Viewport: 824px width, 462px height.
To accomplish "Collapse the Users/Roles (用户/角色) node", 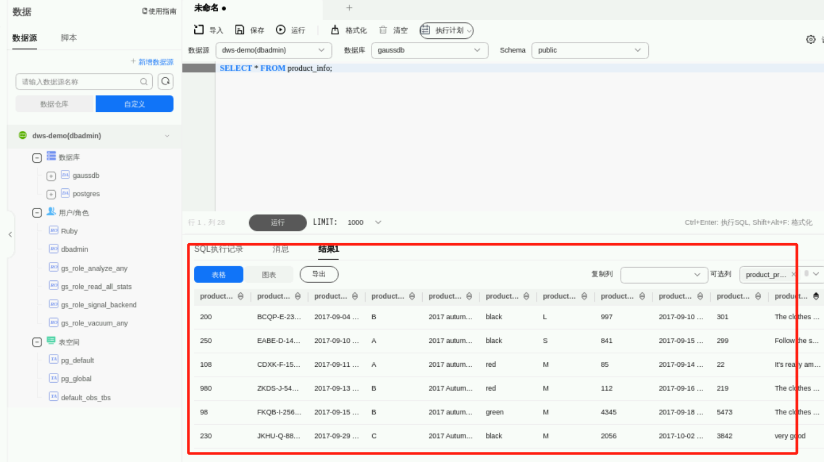I will [x=37, y=213].
